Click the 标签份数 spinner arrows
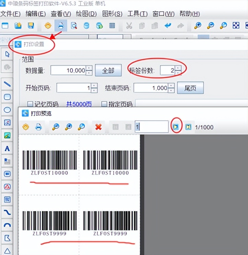 point(178,70)
